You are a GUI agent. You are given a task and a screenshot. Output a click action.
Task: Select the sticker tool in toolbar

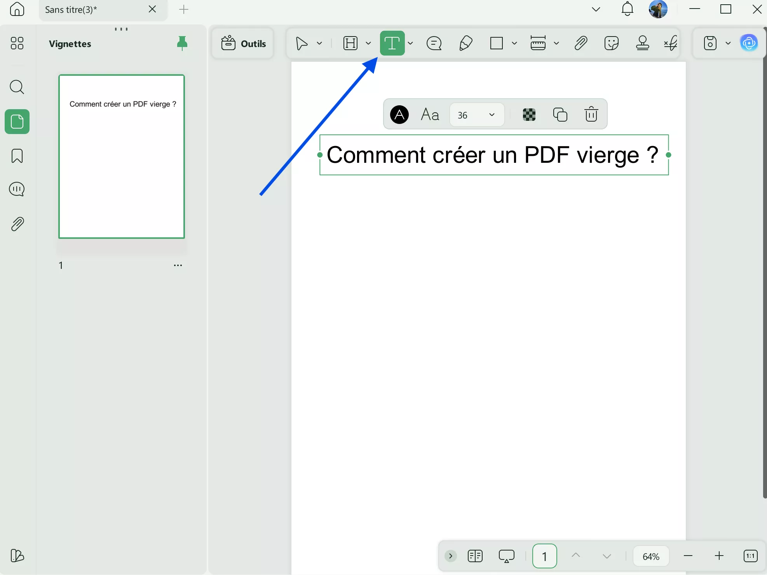(612, 43)
